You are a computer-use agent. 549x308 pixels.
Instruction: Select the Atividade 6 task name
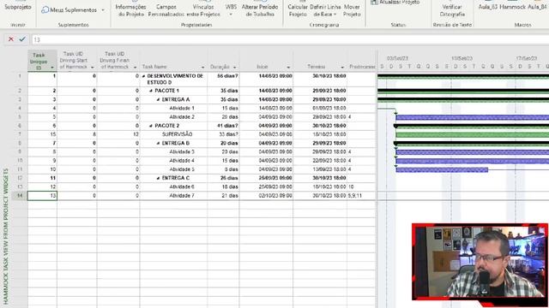point(182,187)
